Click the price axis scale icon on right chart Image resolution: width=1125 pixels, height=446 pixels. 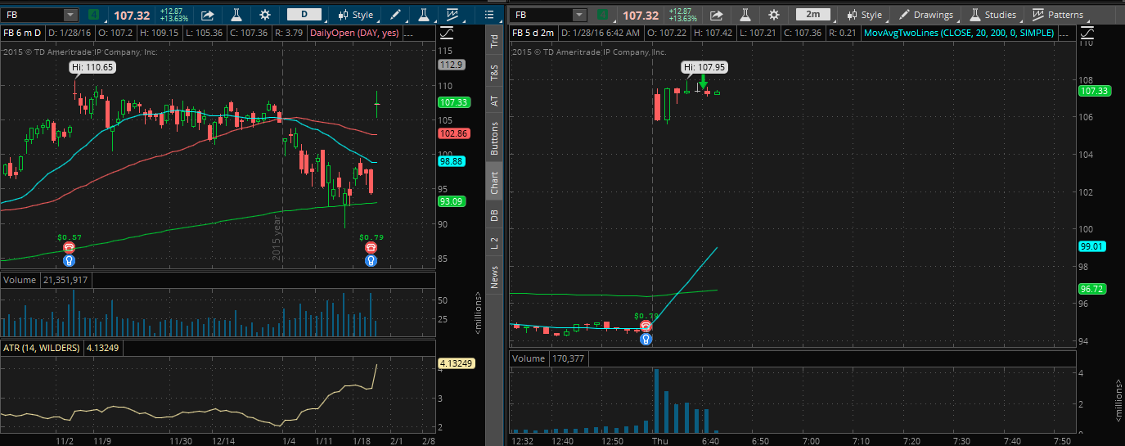[x=1087, y=33]
